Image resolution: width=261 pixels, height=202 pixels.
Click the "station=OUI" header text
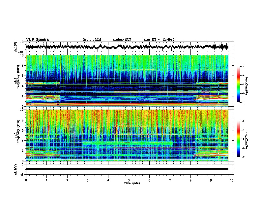[122, 40]
